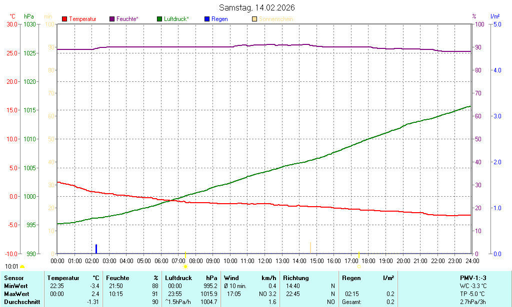The image size is (512, 307).
Task: Click the MaxWert row label
Action: [x=17, y=294]
